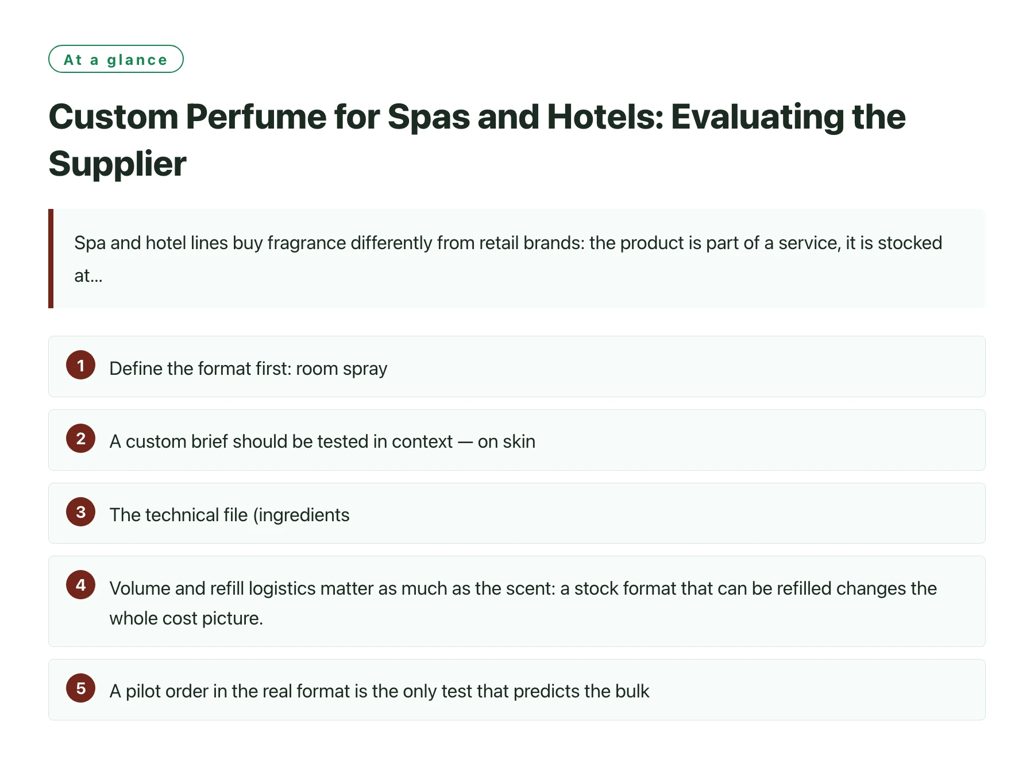Click the dark red quote border bar

[x=51, y=259]
